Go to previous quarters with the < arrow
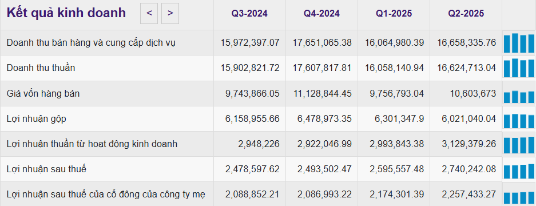Screen dimensions: 536x206 149,13
